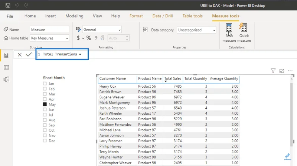Open the General format dropdown
Screen dimensions: 297x166
pos(102,30)
